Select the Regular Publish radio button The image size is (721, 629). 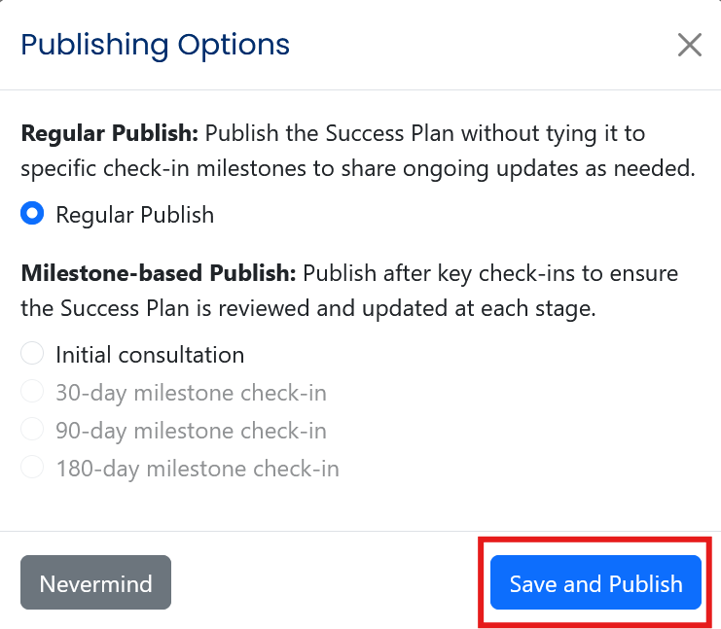point(33,214)
